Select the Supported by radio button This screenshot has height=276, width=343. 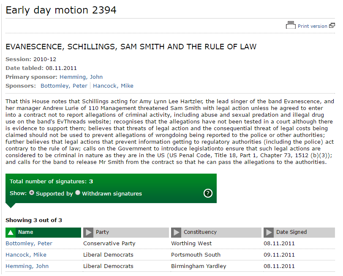click(32, 193)
